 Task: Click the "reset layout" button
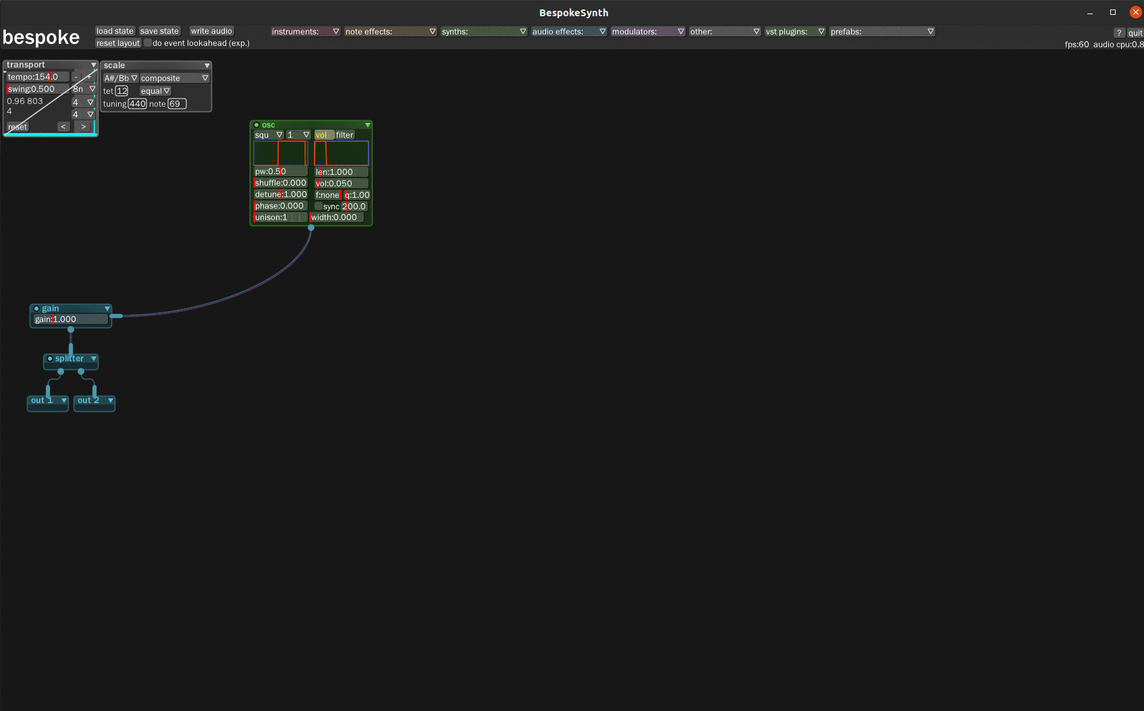(x=117, y=43)
